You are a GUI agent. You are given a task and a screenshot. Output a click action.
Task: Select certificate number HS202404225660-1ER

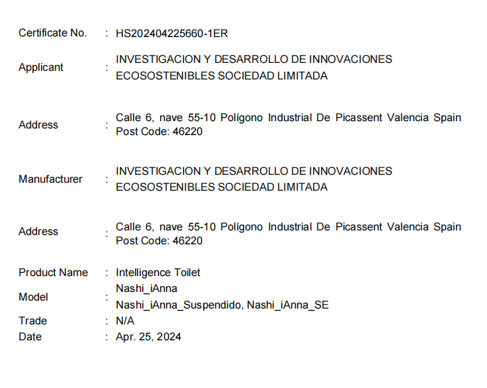point(172,33)
